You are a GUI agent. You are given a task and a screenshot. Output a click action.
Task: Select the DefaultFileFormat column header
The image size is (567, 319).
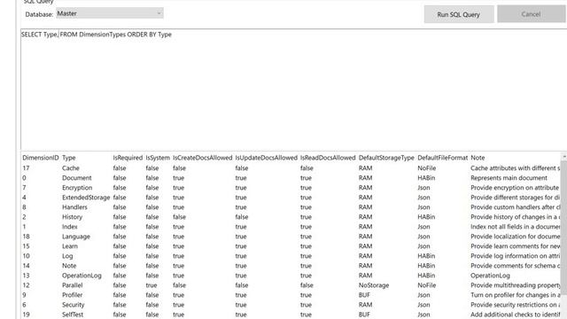[x=443, y=158]
